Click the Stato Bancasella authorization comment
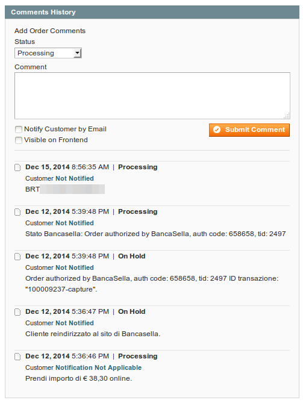 [155, 234]
